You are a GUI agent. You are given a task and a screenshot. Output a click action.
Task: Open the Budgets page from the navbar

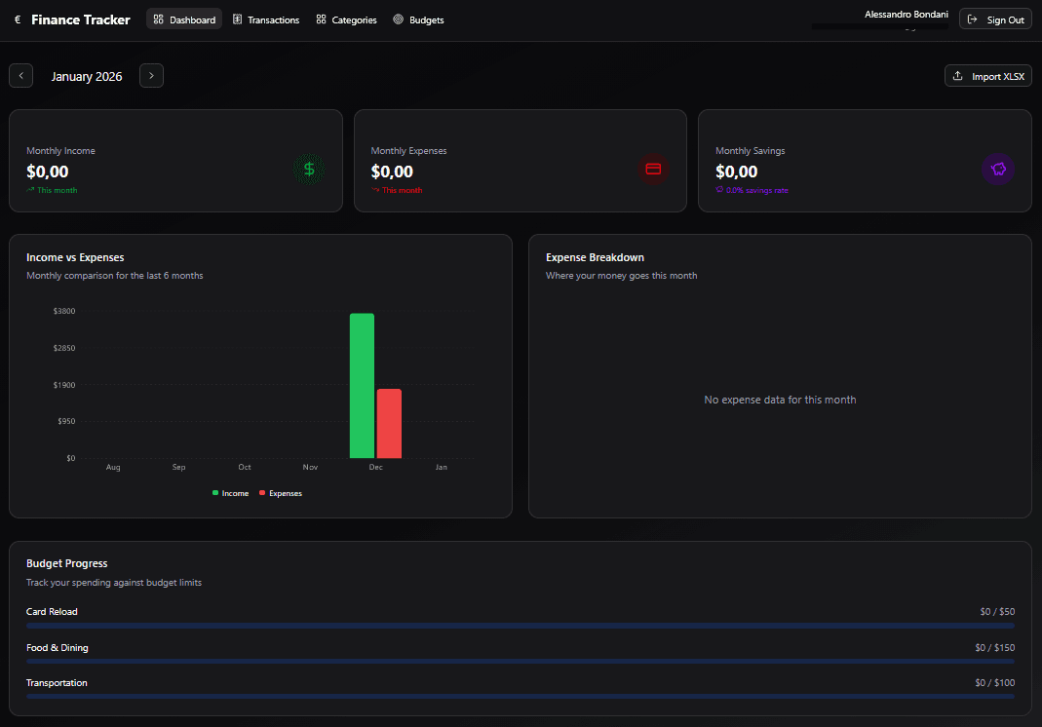[x=418, y=19]
